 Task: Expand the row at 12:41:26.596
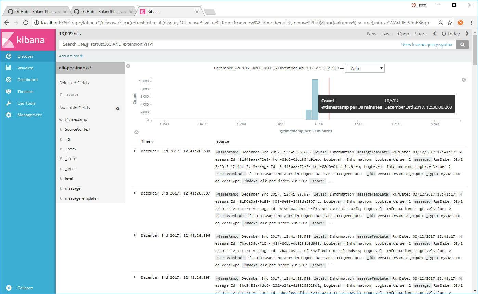pos(135,235)
